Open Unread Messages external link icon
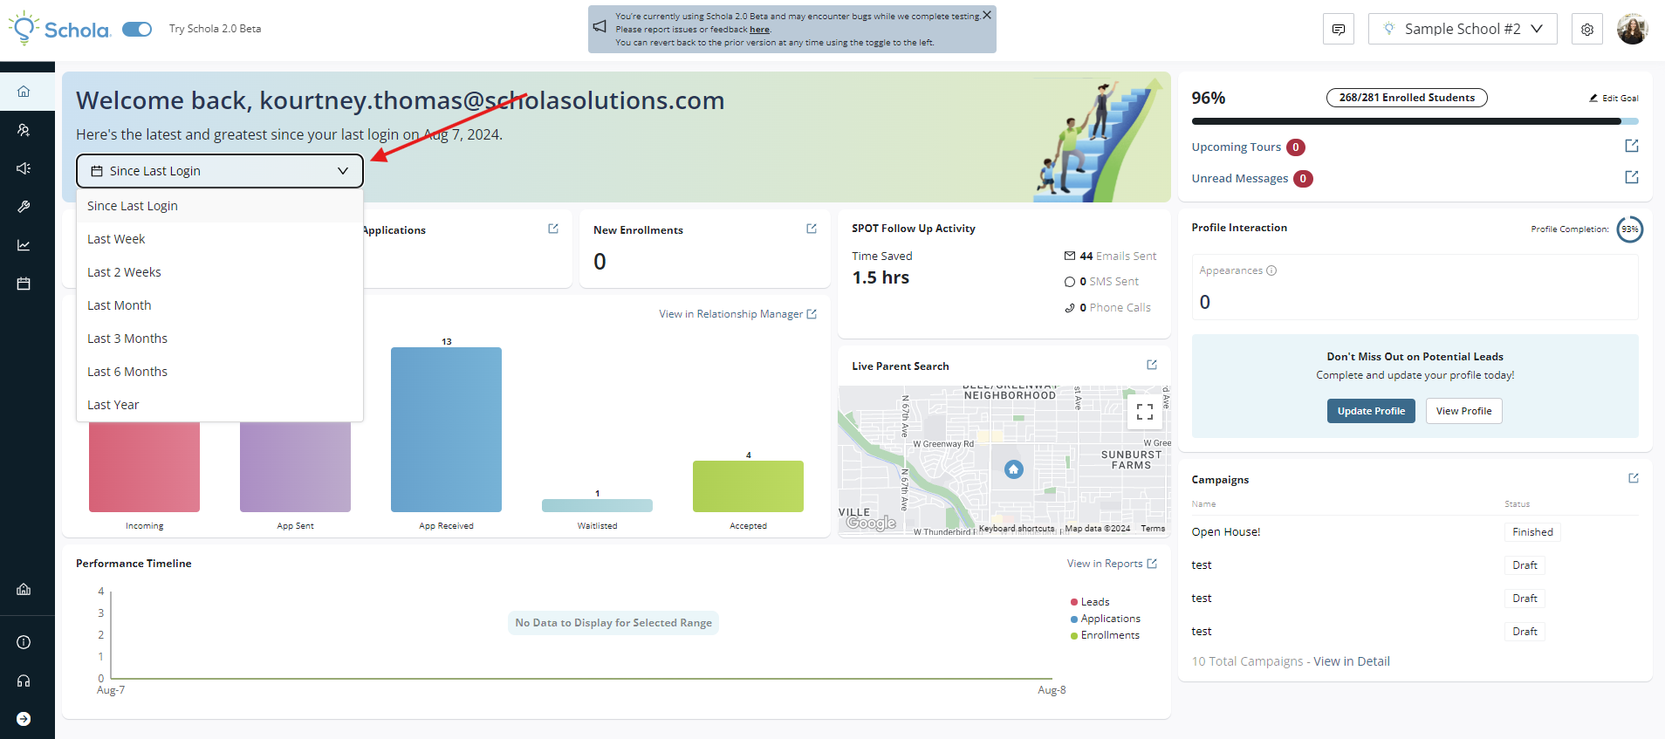1665x739 pixels. [1632, 177]
